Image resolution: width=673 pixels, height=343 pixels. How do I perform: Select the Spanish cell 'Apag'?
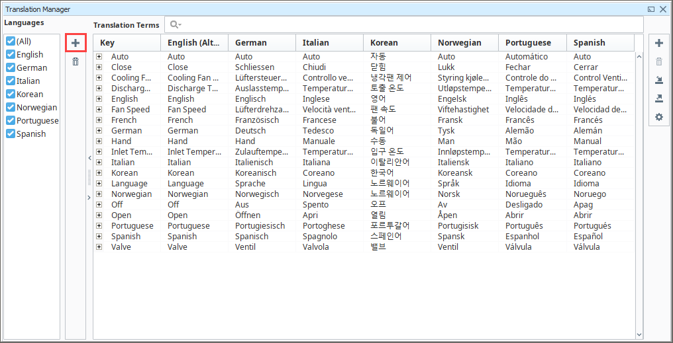(x=582, y=205)
